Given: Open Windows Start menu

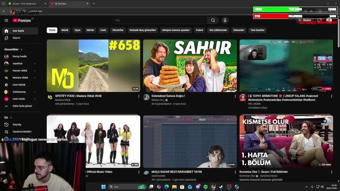Looking at the screenshot, I should 103,187.
